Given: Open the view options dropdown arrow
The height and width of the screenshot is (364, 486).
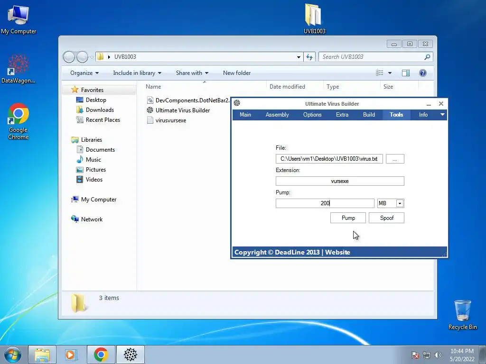Looking at the screenshot, I should 390,73.
